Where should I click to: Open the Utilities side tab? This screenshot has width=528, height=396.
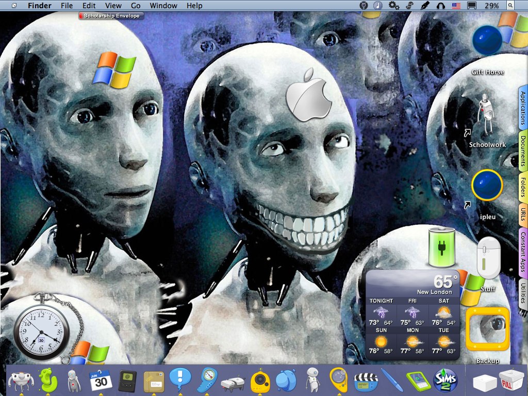[523, 293]
